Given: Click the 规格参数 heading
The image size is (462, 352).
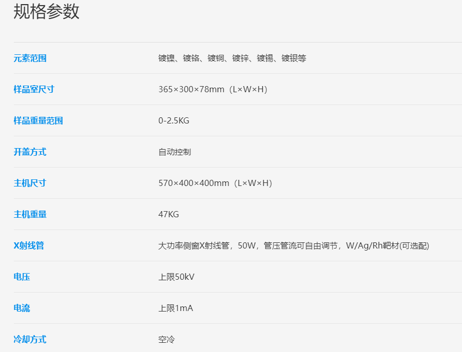Looking at the screenshot, I should click(x=47, y=12).
